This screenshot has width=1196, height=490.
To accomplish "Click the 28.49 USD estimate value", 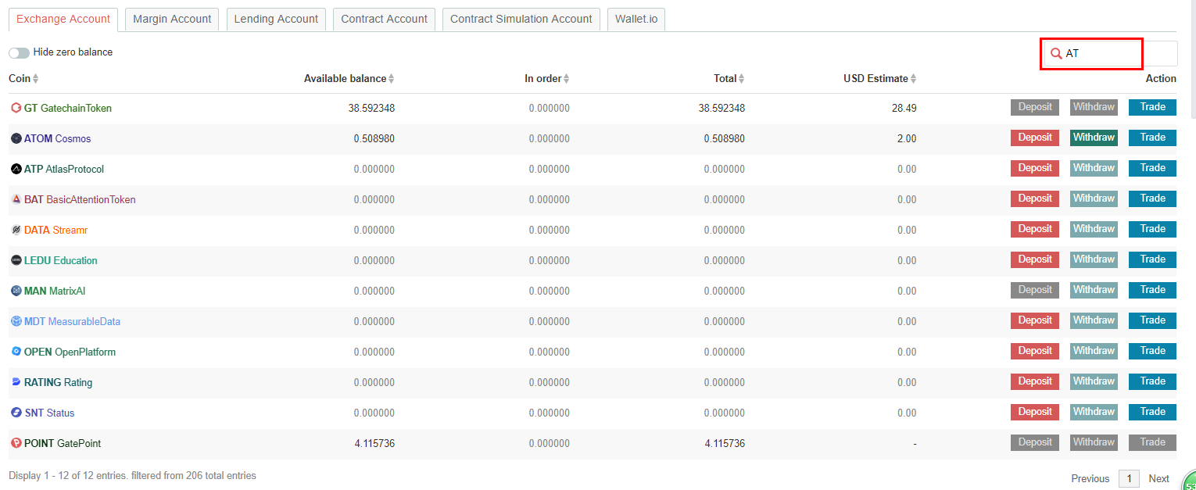I will [904, 108].
